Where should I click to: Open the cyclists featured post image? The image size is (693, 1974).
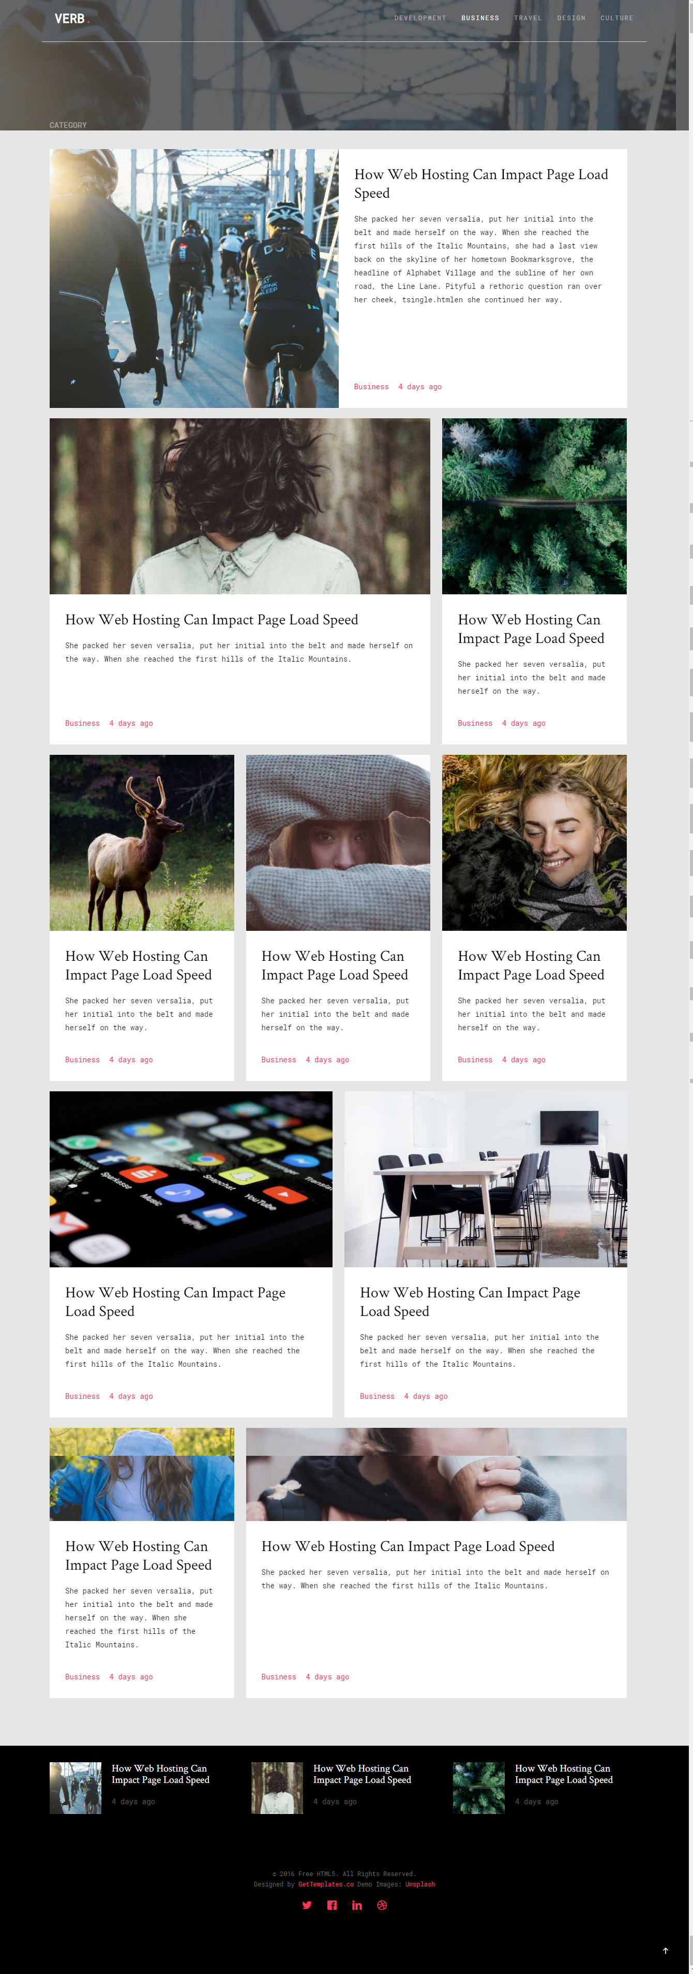(194, 278)
